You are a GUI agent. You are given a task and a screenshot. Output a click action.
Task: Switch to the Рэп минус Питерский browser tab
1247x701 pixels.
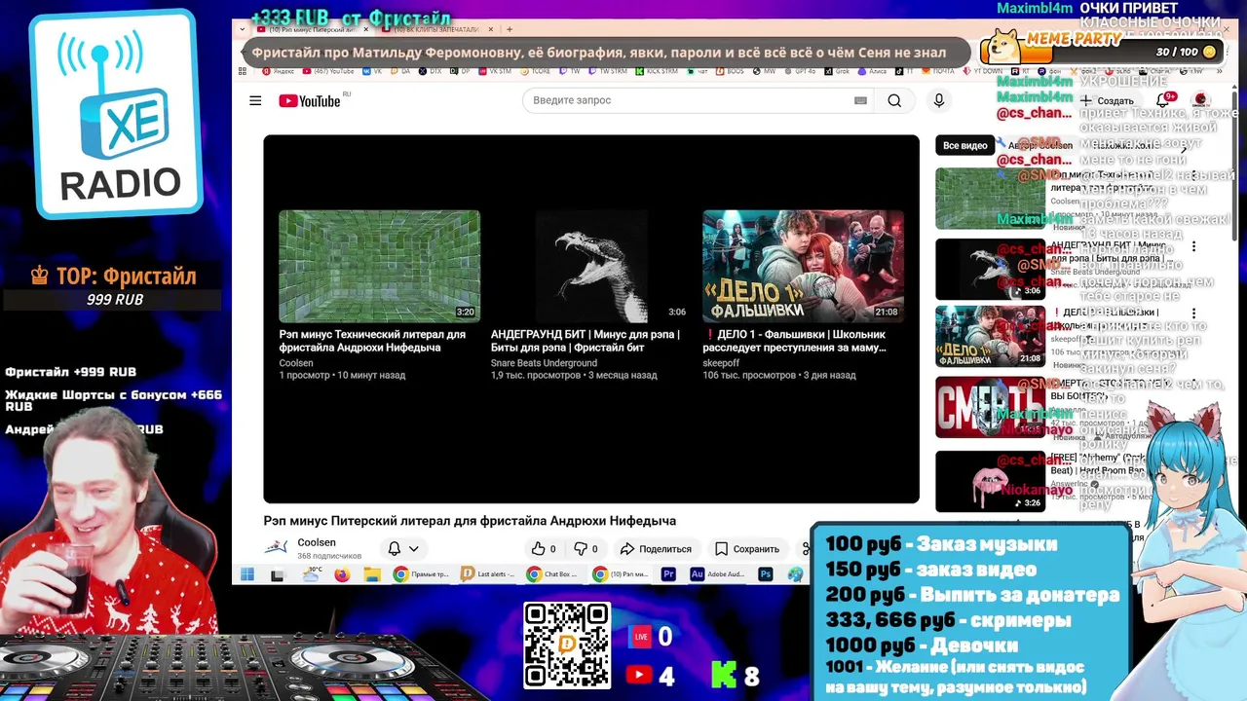click(312, 29)
